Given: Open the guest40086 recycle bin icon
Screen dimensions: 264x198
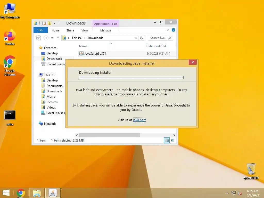Looking at the screenshot, I should click(x=251, y=171).
